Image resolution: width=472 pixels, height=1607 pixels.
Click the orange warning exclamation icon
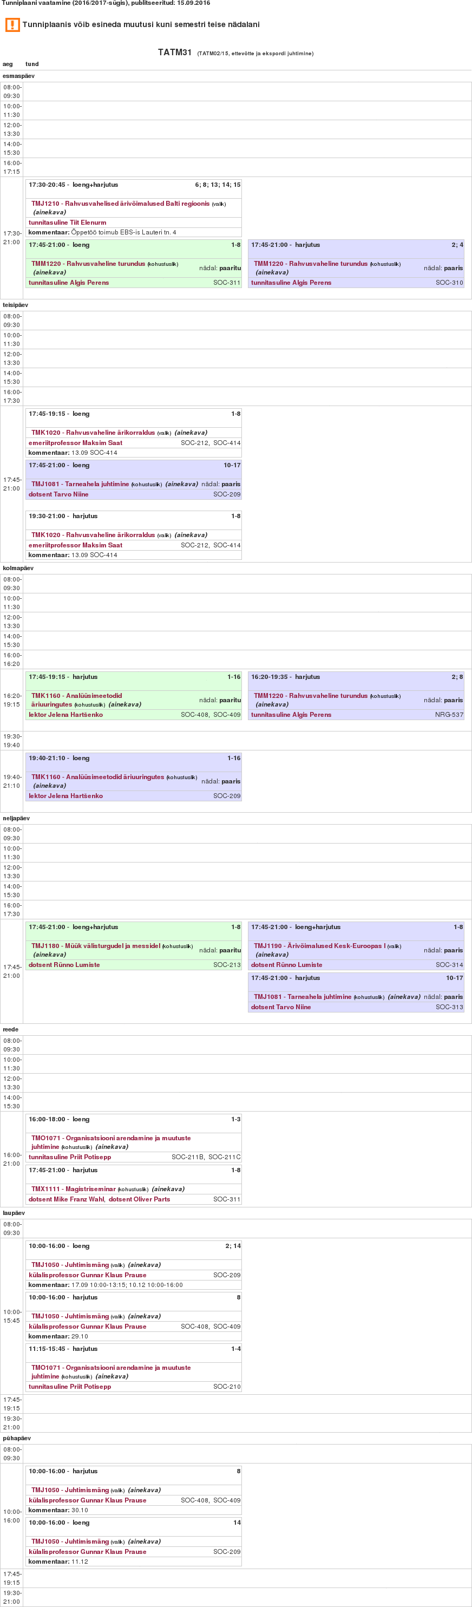pyautogui.click(x=12, y=25)
